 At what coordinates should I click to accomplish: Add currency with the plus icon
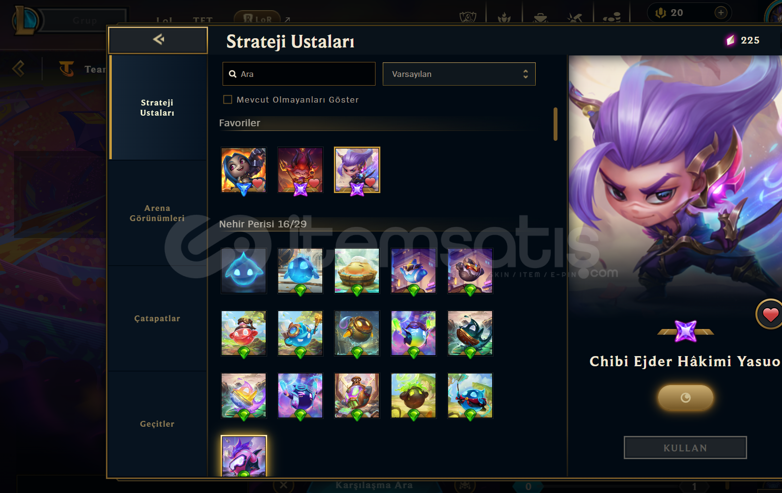[x=721, y=13]
